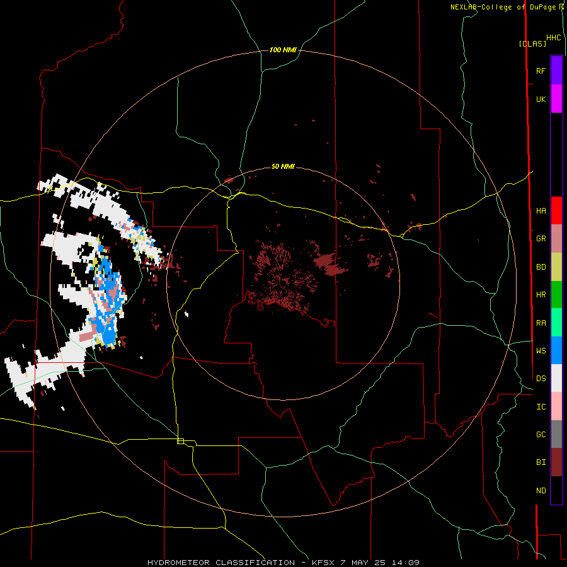Select the 'GC' legend label
Screen dimensions: 567x567
(541, 435)
